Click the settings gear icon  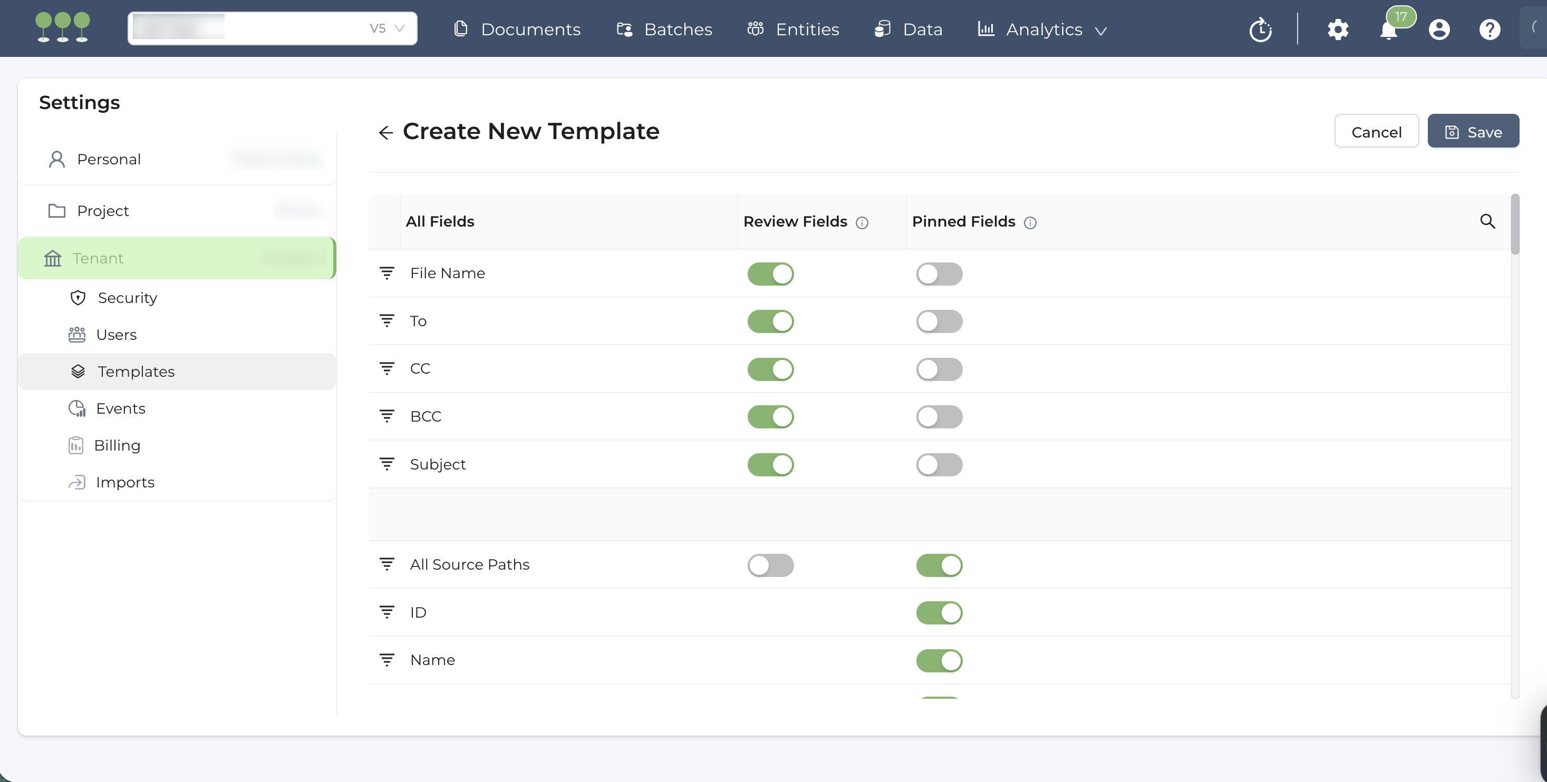[1337, 30]
